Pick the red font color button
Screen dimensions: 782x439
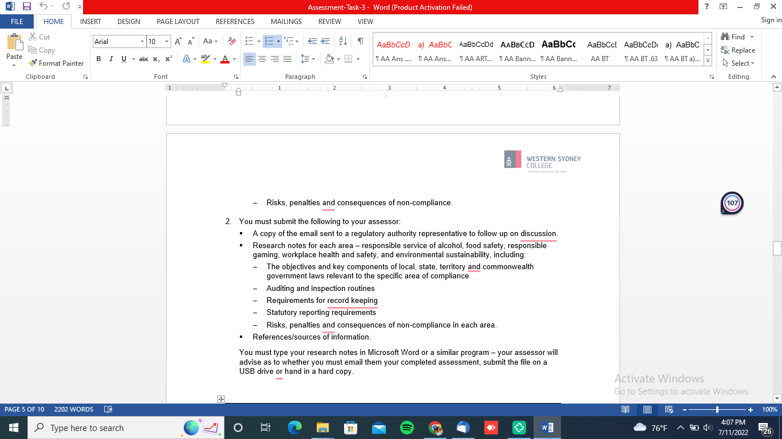pyautogui.click(x=225, y=59)
